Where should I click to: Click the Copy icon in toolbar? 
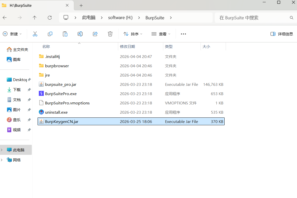point(50,34)
